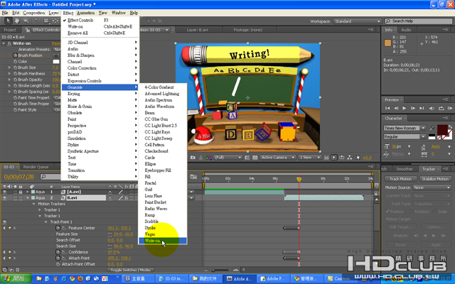The width and height of the screenshot is (455, 284).
Task: Collapse the Motion Trackers group
Action: (33, 204)
